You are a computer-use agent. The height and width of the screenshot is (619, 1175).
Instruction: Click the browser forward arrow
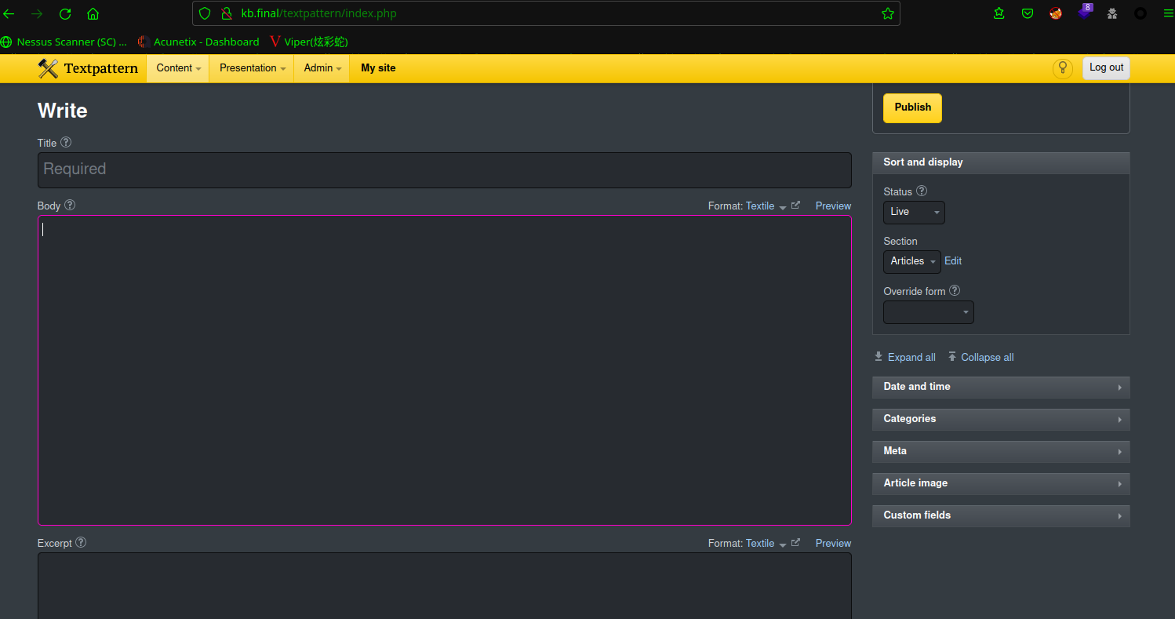click(37, 13)
